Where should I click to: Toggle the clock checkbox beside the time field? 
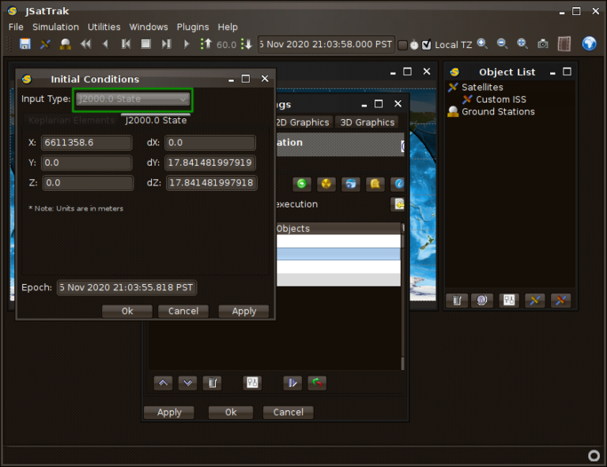tap(403, 45)
